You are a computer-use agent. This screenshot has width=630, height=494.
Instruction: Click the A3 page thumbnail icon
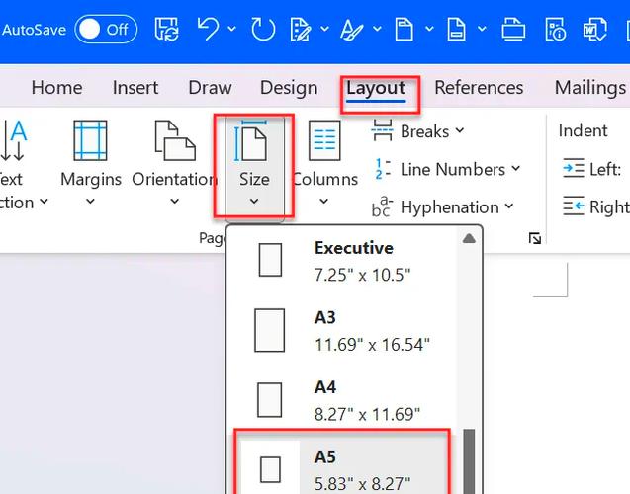[x=270, y=330]
